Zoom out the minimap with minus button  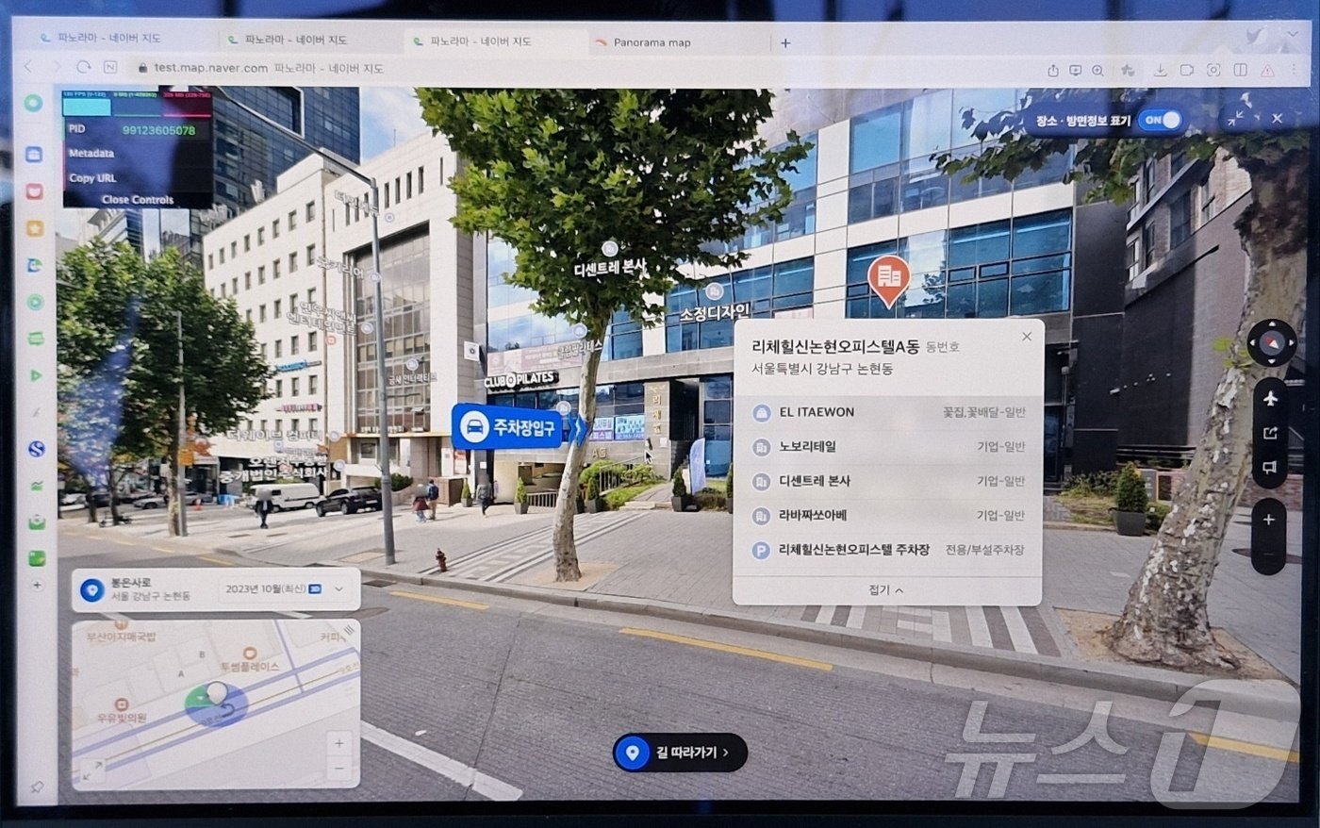pyautogui.click(x=339, y=770)
